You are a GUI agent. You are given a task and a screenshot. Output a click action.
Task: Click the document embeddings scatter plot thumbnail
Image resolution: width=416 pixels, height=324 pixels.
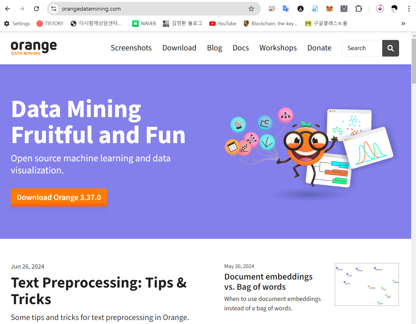(367, 284)
